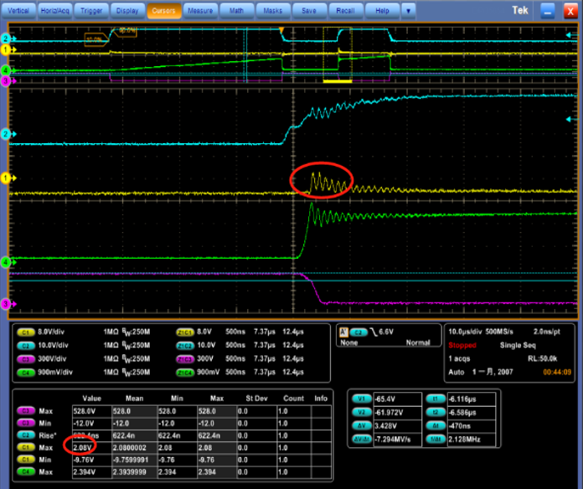This screenshot has height=489, width=583.
Task: Expand the menu bar dropdown arrow after Help
Action: coord(408,11)
